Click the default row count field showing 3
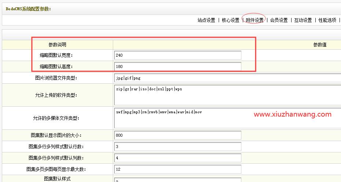341x182 pixels. pos(178,147)
